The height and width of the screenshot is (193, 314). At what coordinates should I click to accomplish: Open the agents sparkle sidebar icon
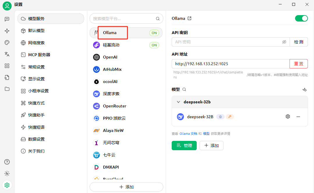7,31
